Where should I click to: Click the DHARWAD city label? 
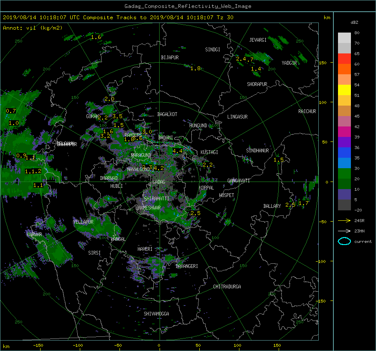click(109, 178)
